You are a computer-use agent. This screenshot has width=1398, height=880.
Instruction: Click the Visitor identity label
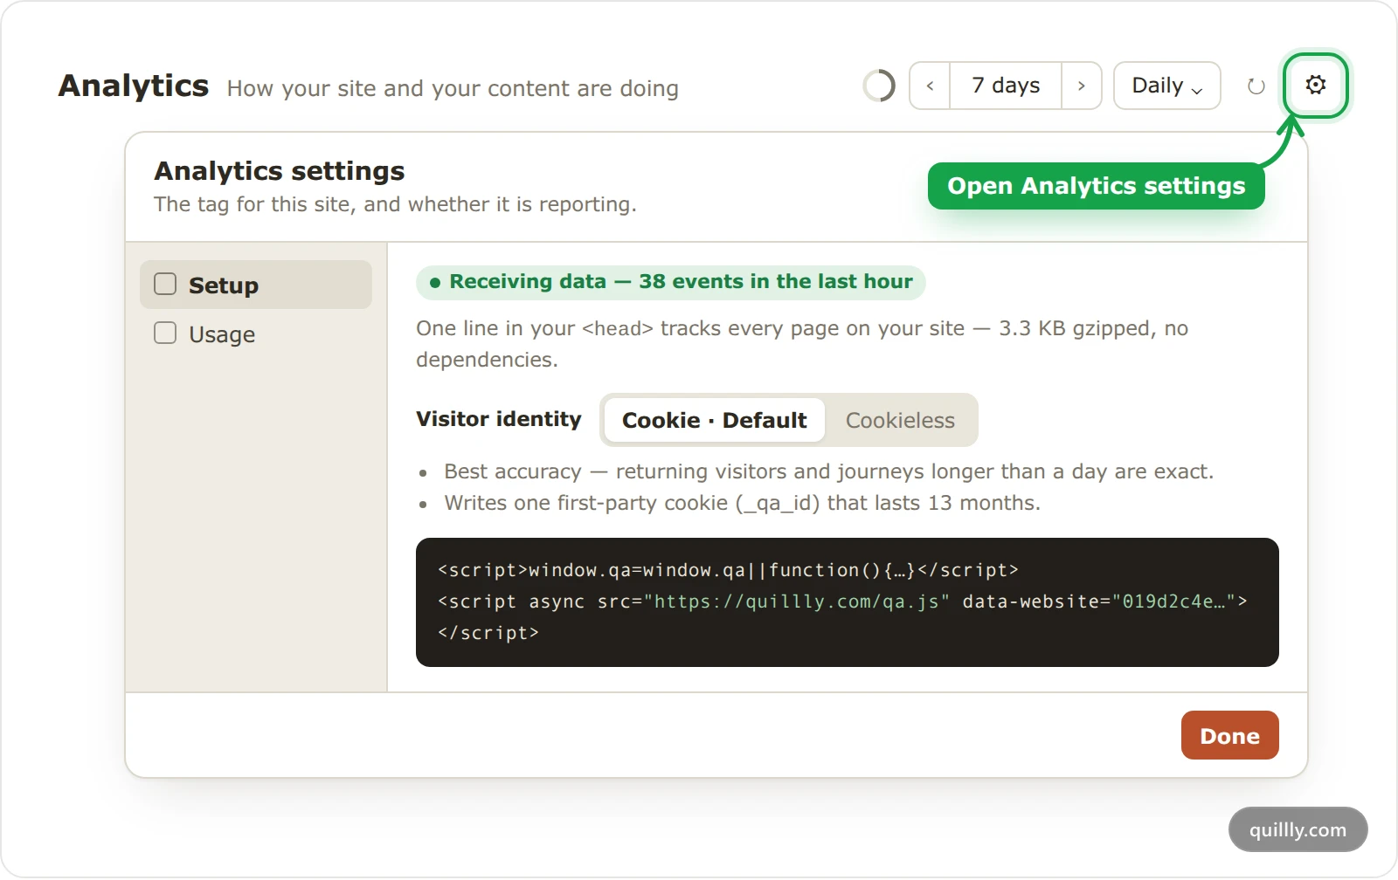coord(499,419)
